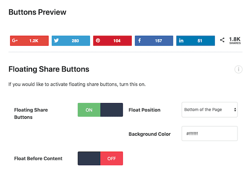Image resolution: width=247 pixels, height=178 pixels.
Task: Click the Twitter bird icon
Action: 56,41
